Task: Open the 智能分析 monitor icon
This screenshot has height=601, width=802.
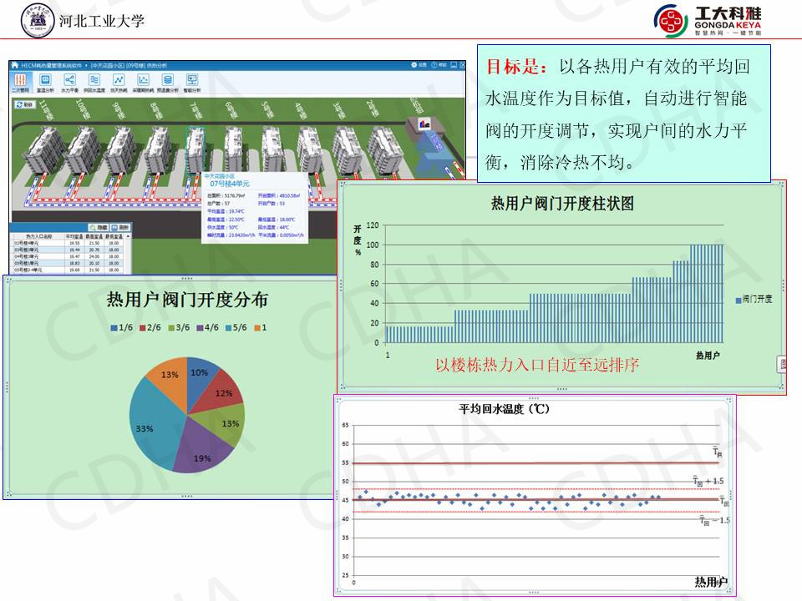Action: coord(192,81)
